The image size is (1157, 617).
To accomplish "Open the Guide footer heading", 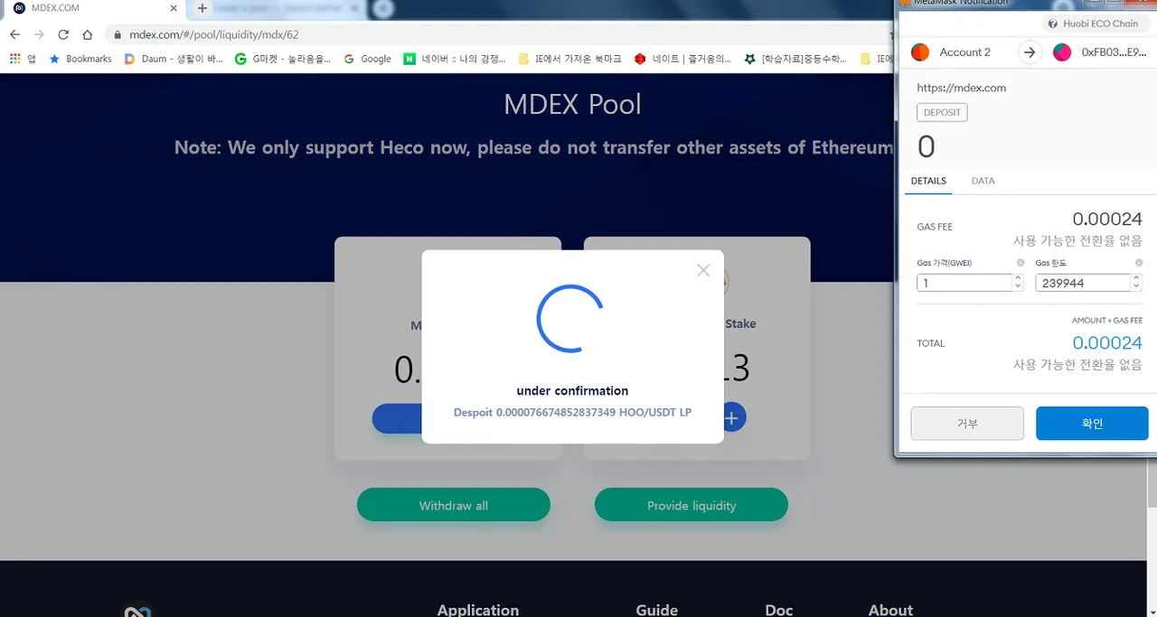I will tap(657, 610).
